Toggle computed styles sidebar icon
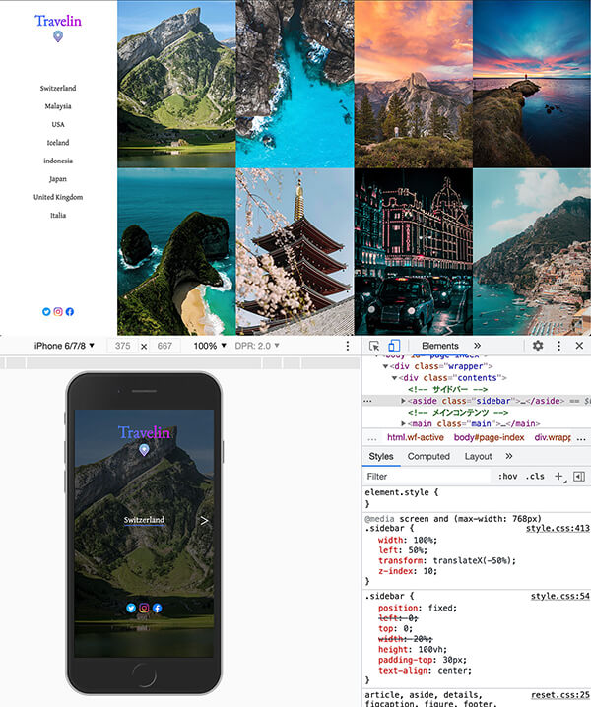The height and width of the screenshot is (707, 591). coord(579,477)
